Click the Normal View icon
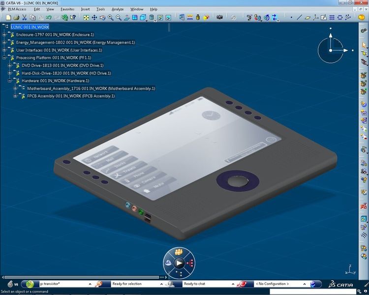Screen dimensions: 369x295 tap(127, 17)
